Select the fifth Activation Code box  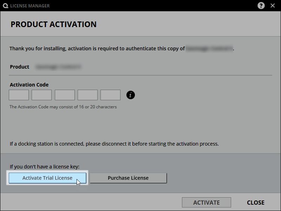point(110,95)
